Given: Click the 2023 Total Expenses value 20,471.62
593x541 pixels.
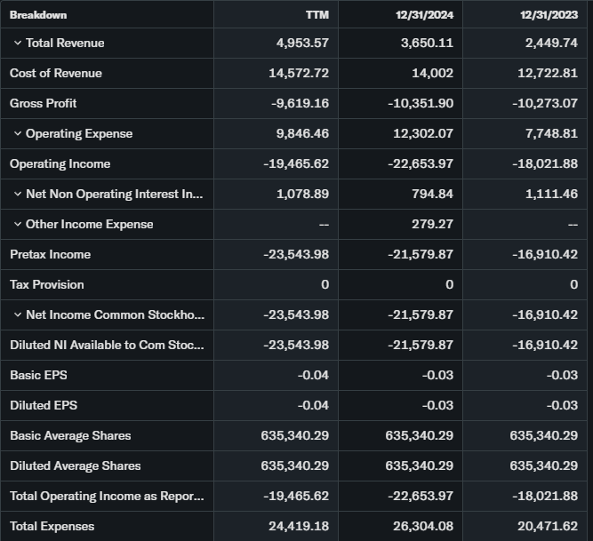Looking at the screenshot, I should [x=545, y=527].
